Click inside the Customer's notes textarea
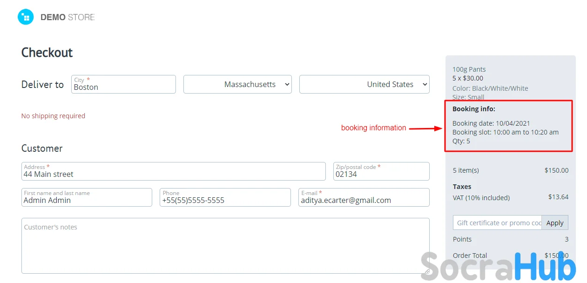The height and width of the screenshot is (283, 587). point(225,246)
